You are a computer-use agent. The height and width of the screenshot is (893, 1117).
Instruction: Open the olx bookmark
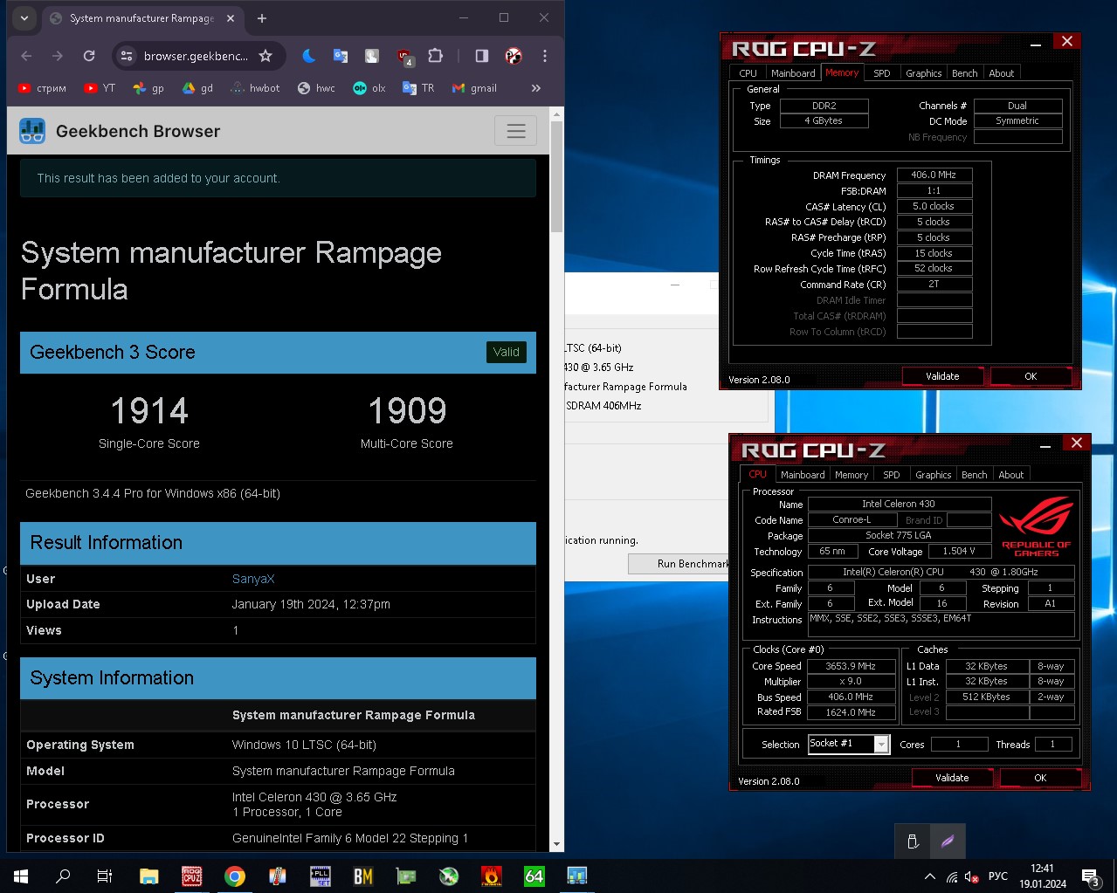coord(369,88)
